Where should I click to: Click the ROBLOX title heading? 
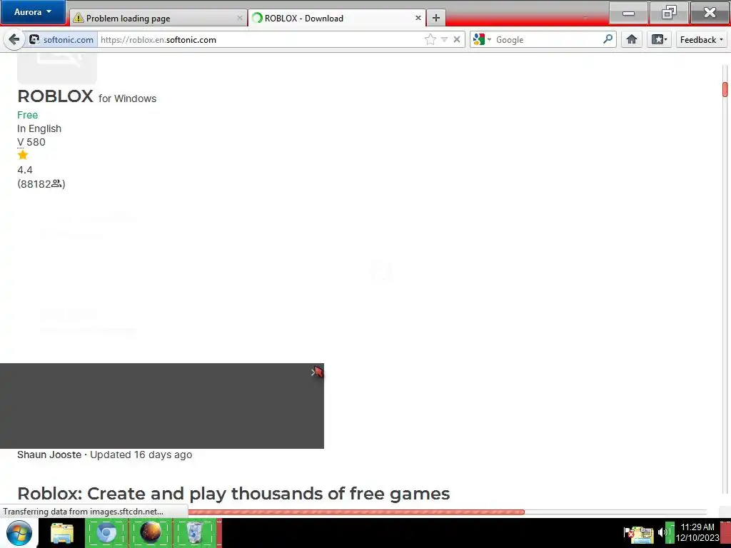click(x=55, y=96)
